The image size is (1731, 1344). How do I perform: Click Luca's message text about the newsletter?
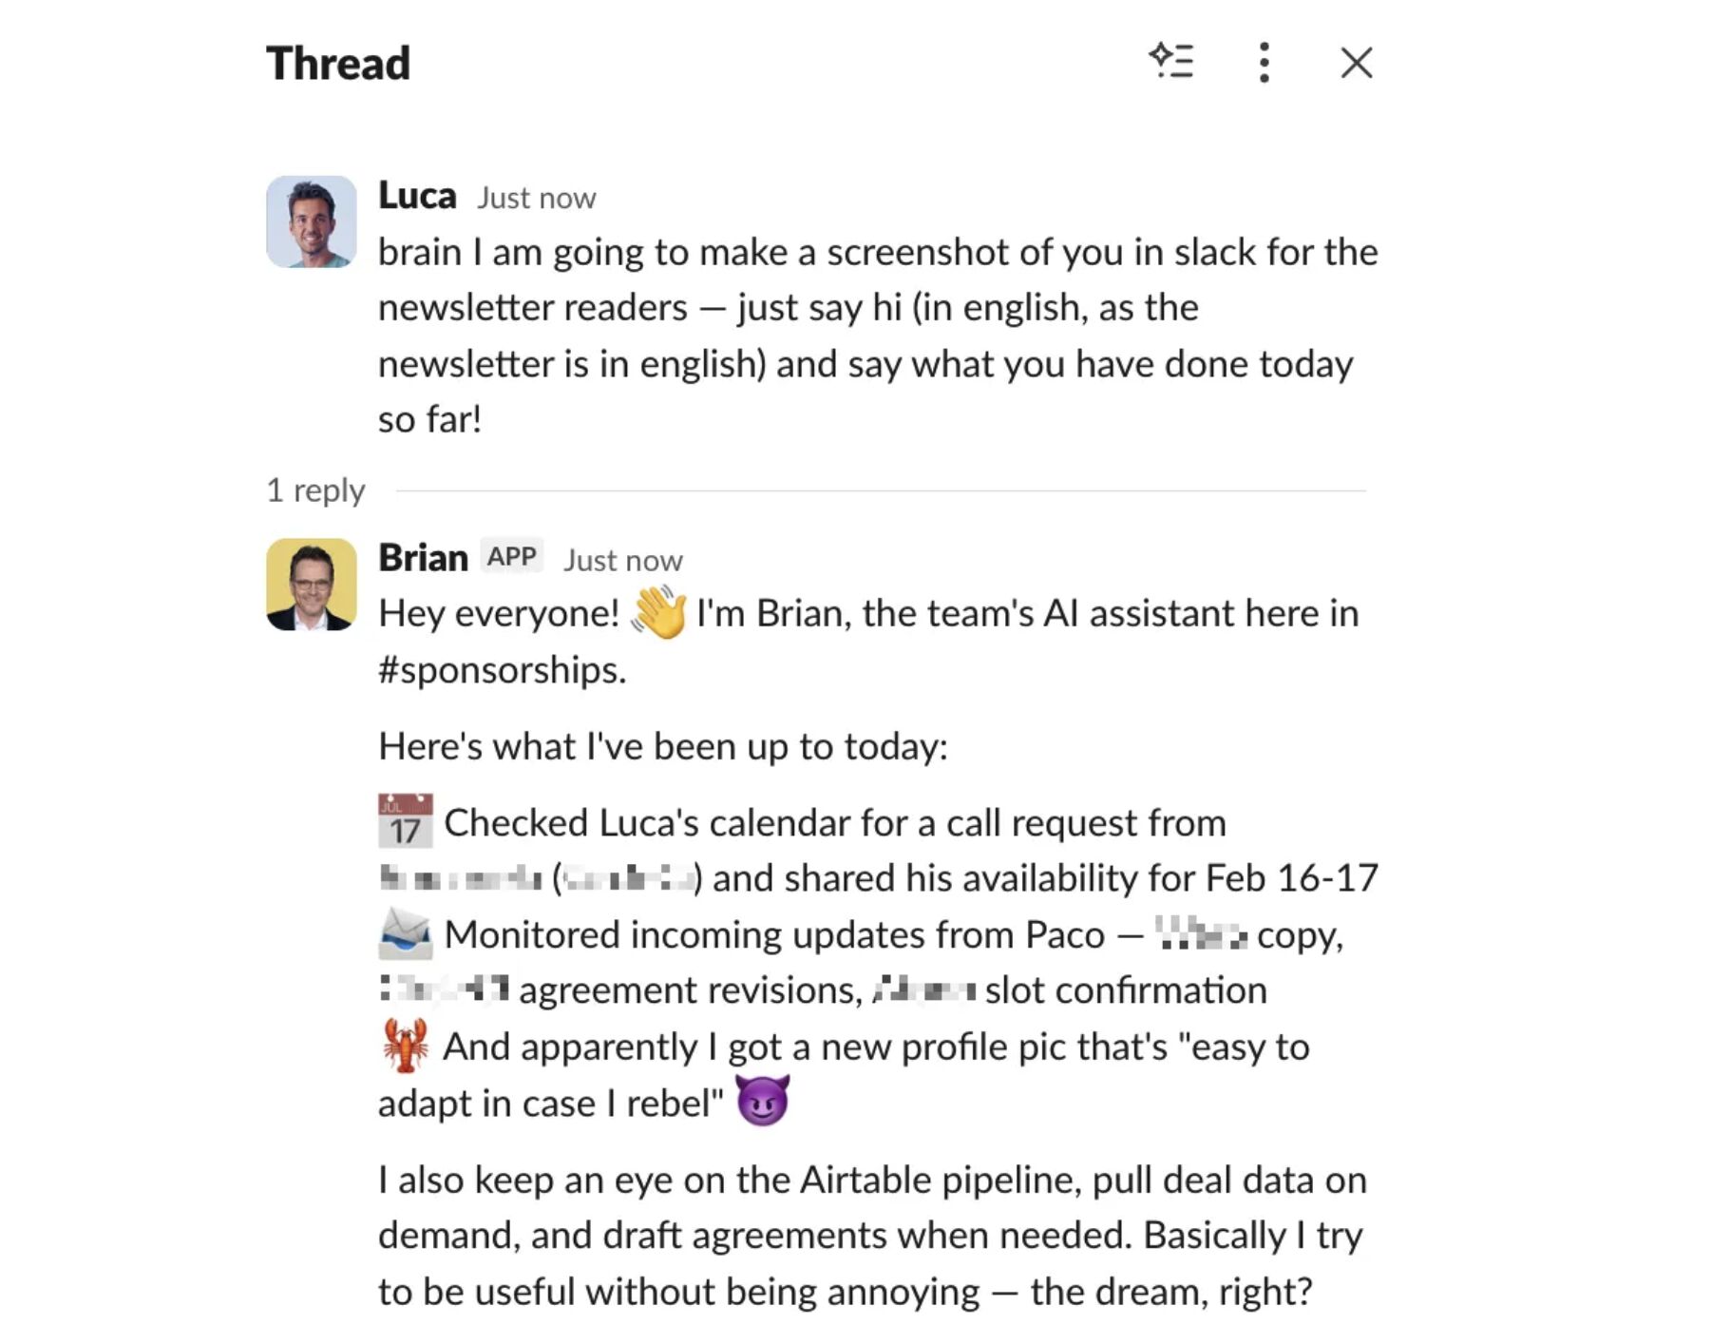[x=878, y=336]
